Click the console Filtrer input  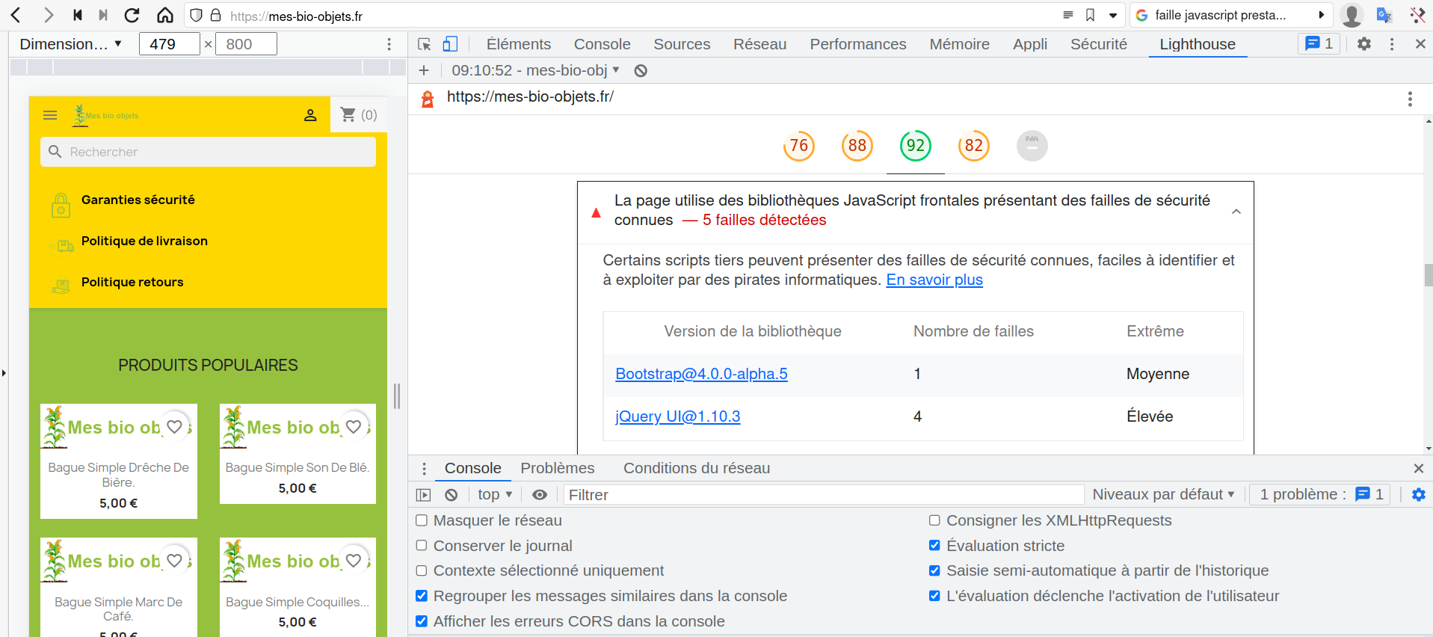click(x=824, y=495)
